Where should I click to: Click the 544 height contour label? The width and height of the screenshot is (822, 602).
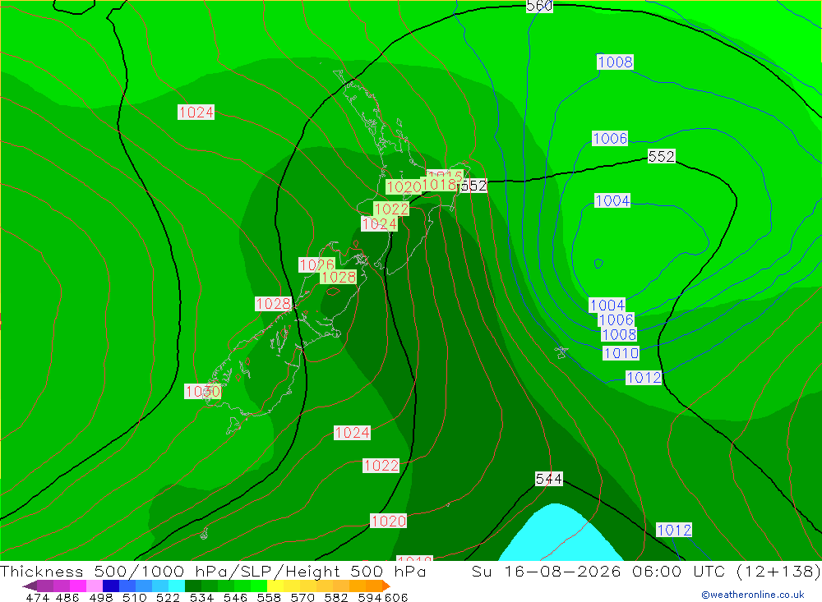point(549,479)
